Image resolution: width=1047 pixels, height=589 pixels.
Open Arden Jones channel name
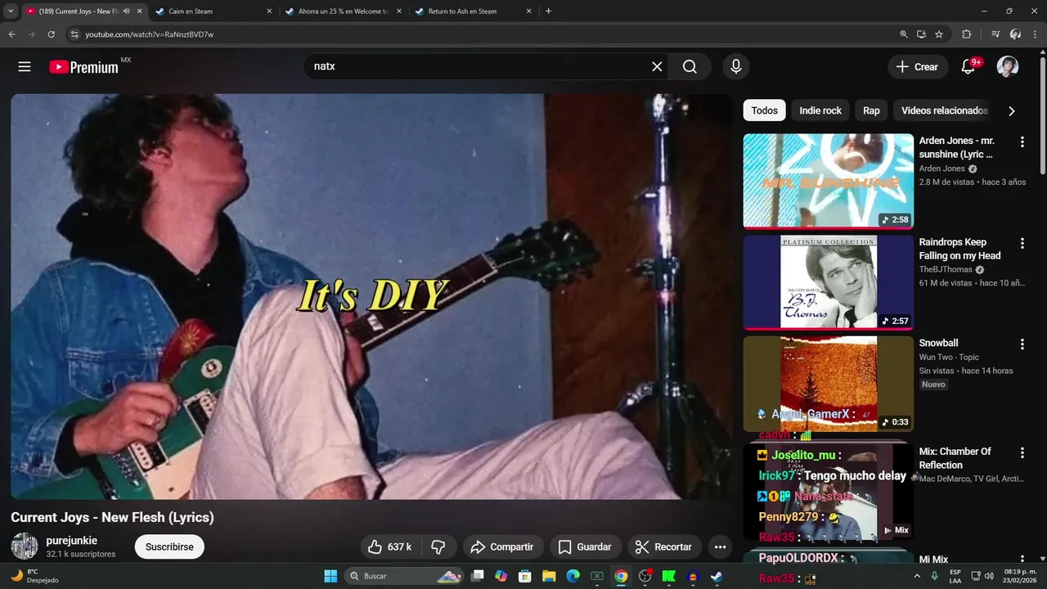pyautogui.click(x=942, y=169)
